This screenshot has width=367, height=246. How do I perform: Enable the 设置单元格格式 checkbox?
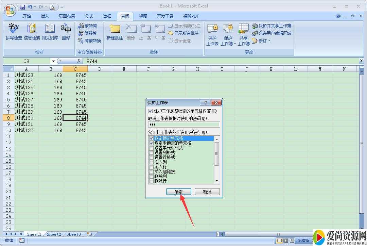point(152,148)
